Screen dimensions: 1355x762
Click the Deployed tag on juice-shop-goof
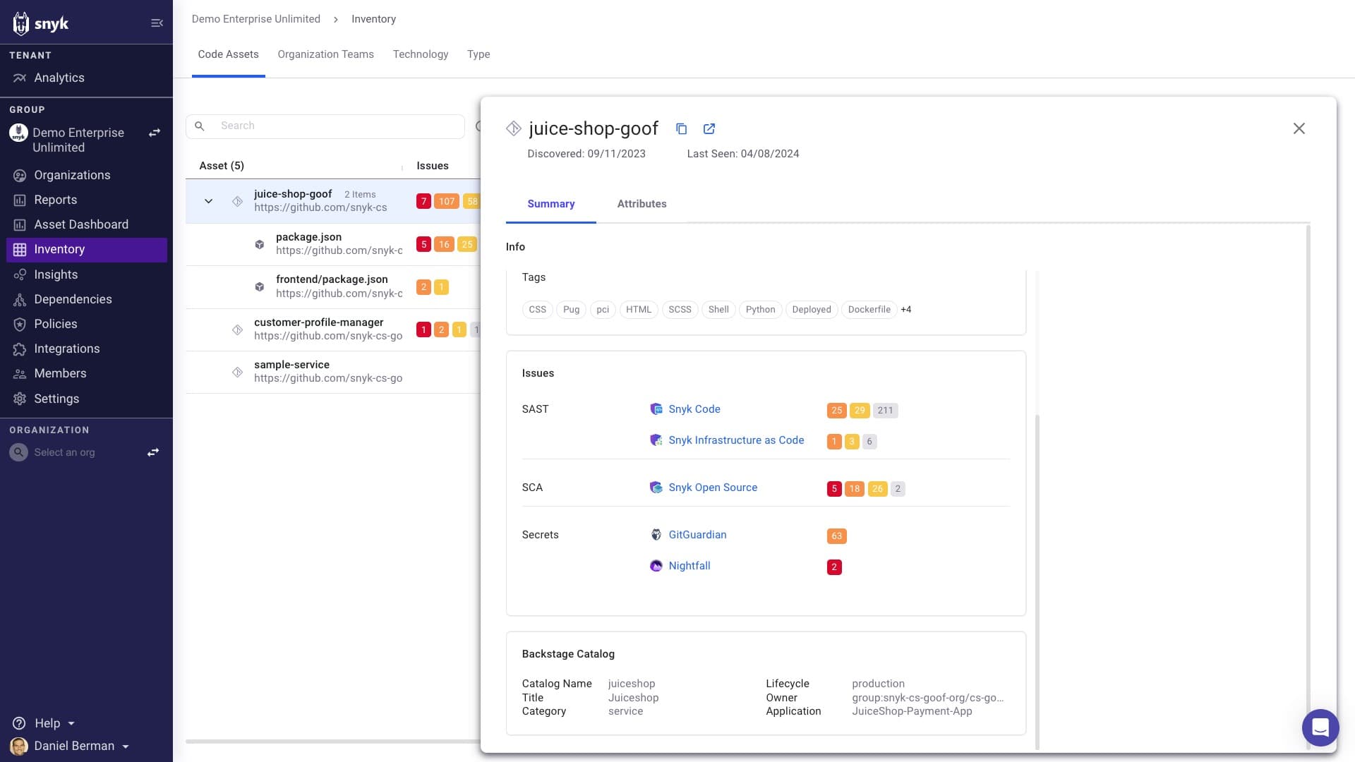[811, 309]
